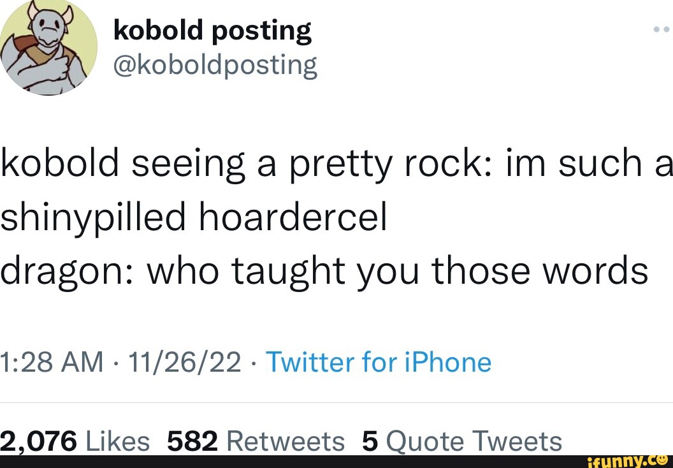Open the Twitter for iPhone link

379,362
